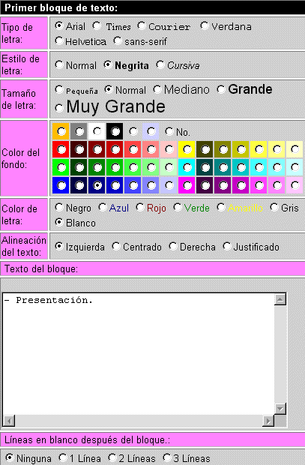Select Derecha text alignment
The width and height of the screenshot is (305, 465).
pos(173,246)
